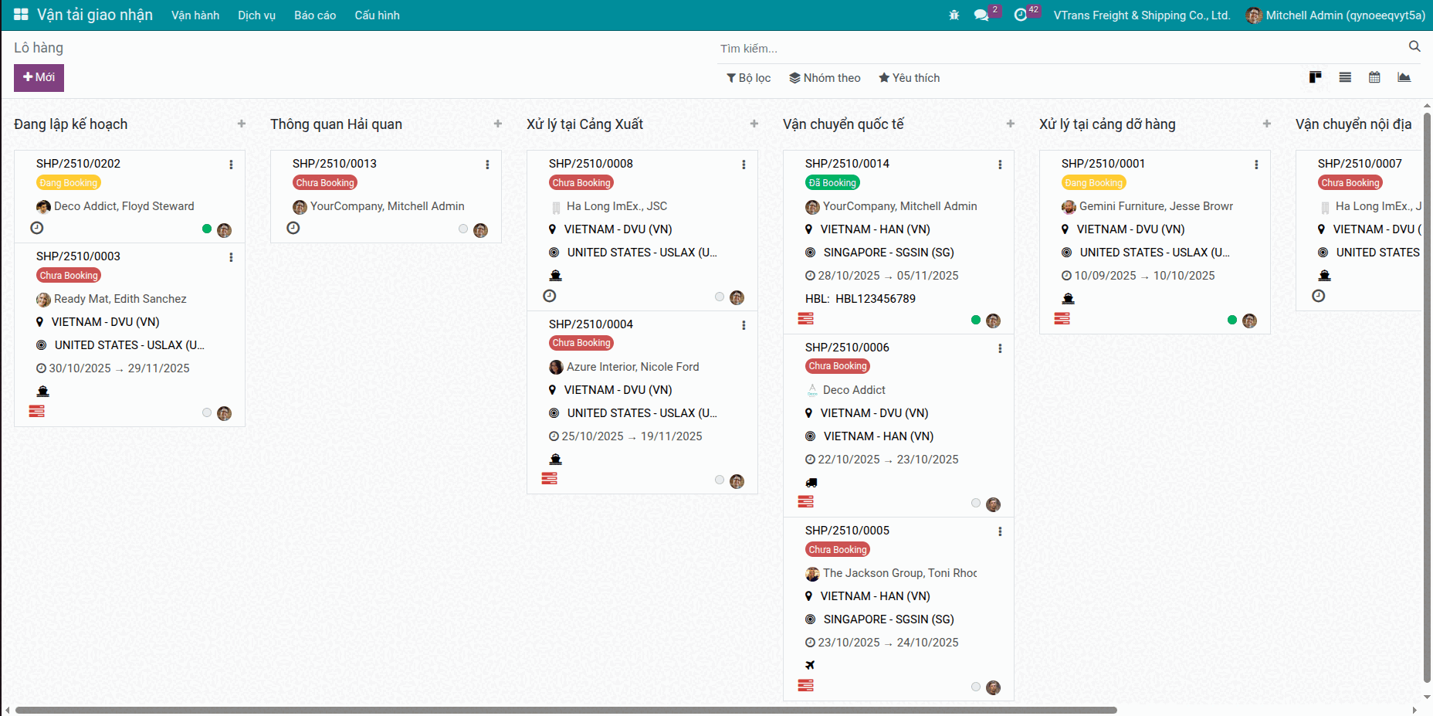
Task: Open the activities clock in top bar
Action: 1021,15
